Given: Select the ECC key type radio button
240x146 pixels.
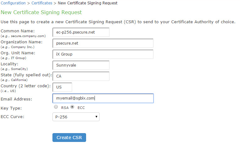Looking at the screenshot, I should 73,107.
